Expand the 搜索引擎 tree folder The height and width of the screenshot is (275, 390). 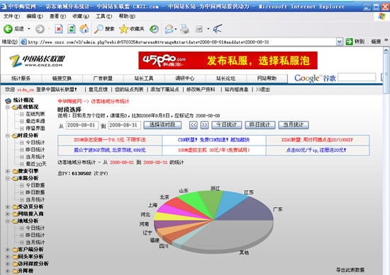8,171
